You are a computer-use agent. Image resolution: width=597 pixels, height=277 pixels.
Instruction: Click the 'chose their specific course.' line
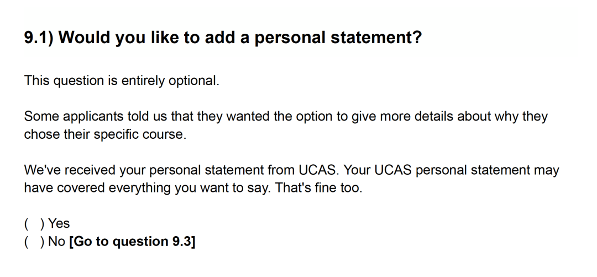[x=106, y=134]
